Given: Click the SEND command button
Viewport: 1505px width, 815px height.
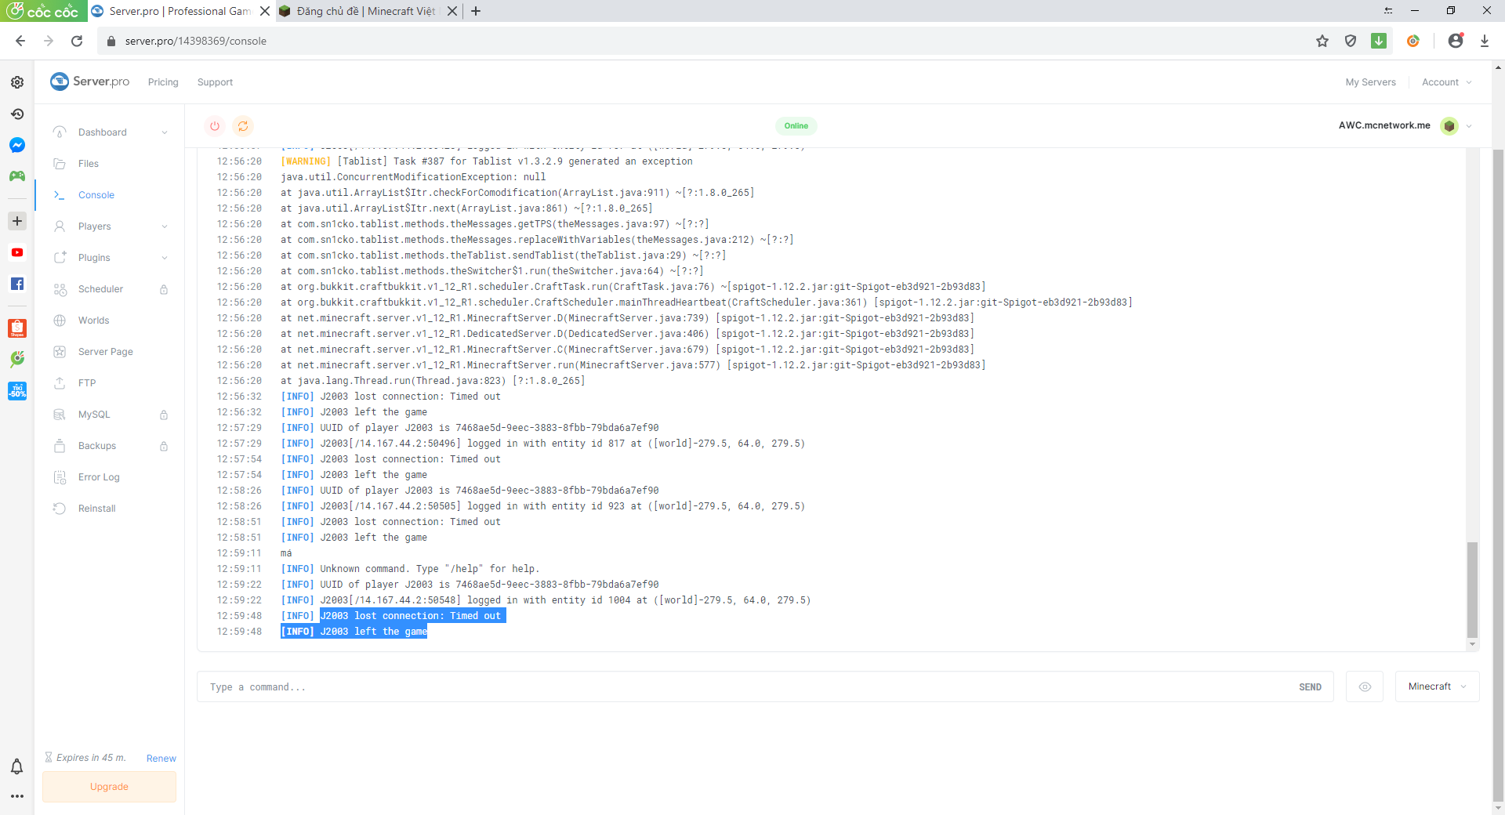Looking at the screenshot, I should (x=1310, y=687).
